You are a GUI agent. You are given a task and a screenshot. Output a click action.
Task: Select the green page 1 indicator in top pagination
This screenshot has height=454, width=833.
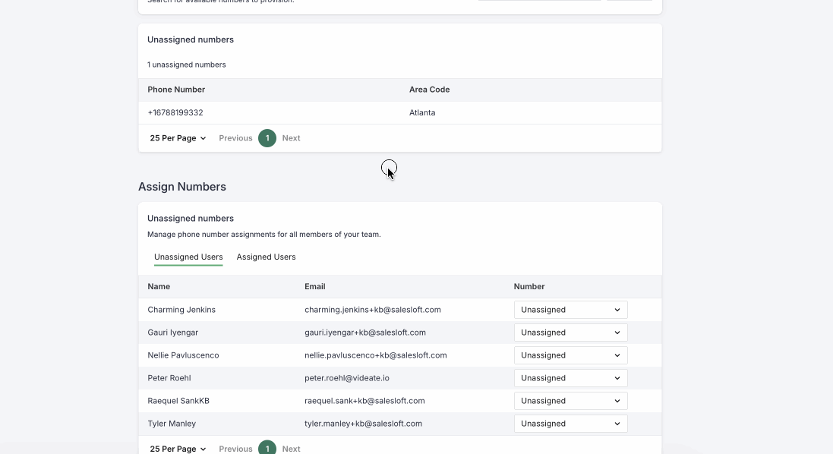pyautogui.click(x=267, y=137)
